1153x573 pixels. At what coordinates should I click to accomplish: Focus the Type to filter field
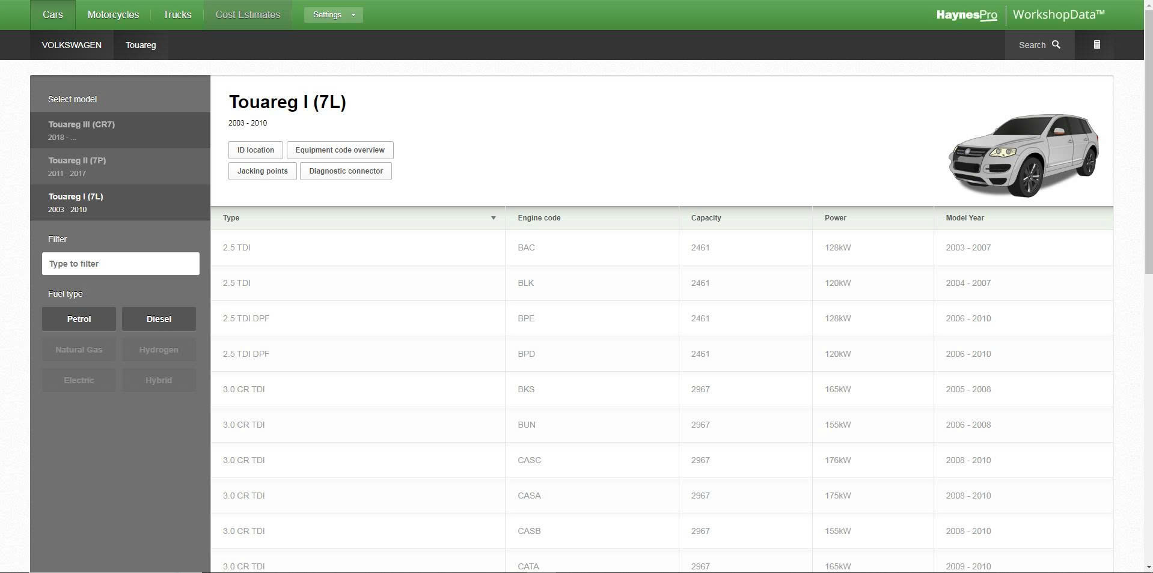click(120, 264)
